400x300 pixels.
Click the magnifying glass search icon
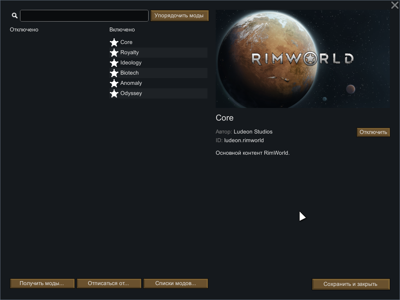15,16
